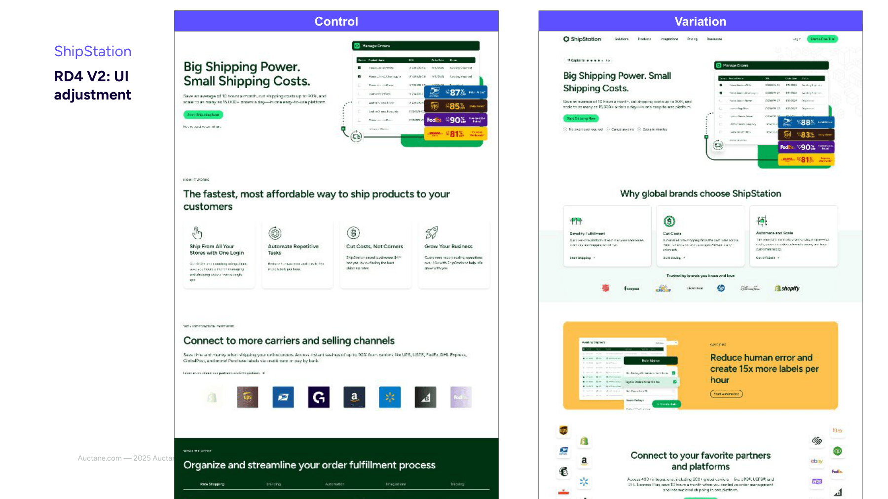
Task: Click Start a Free Trial button
Action: coord(822,39)
